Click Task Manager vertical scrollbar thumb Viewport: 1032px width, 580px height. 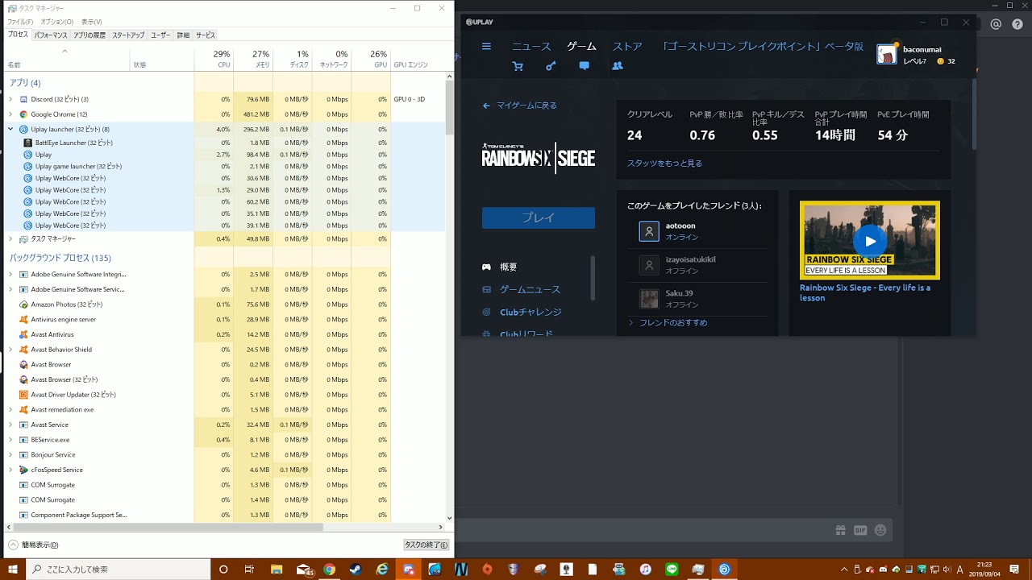tap(450, 106)
